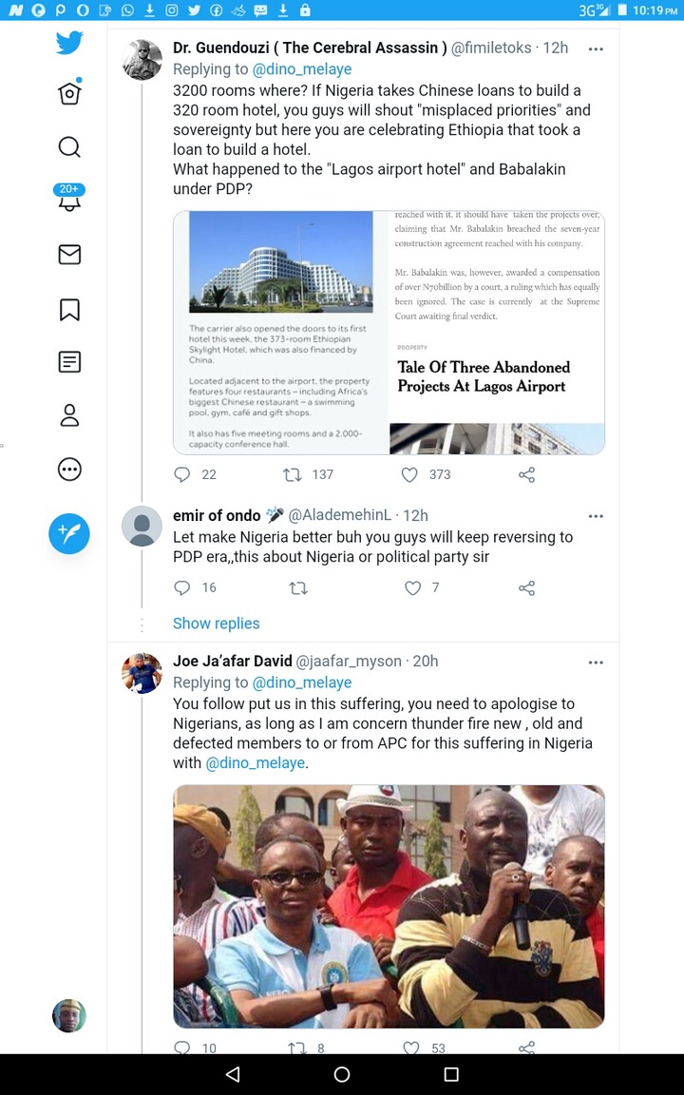This screenshot has height=1095, width=684.
Task: Open options menu on emir of ondo's tweet
Action: (x=596, y=516)
